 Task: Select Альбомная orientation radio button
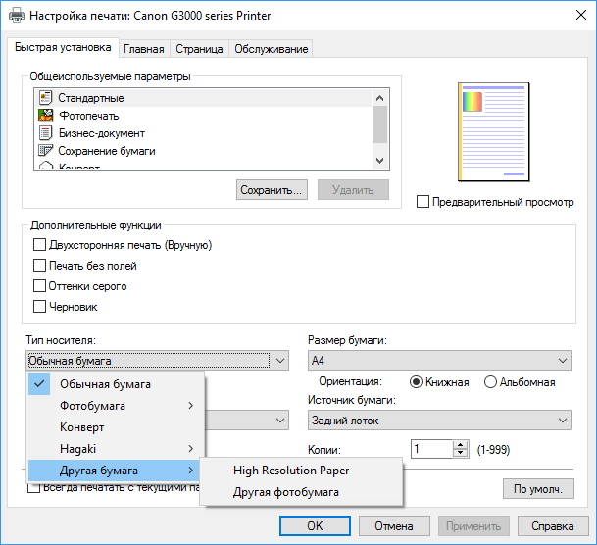[x=490, y=381]
